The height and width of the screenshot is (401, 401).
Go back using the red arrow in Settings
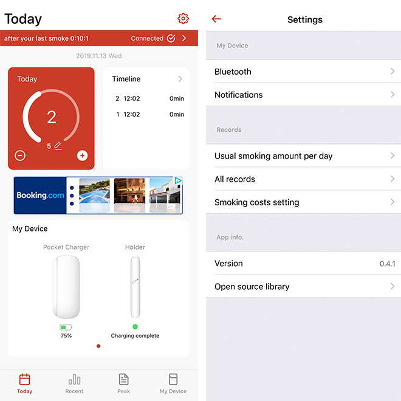click(x=216, y=19)
